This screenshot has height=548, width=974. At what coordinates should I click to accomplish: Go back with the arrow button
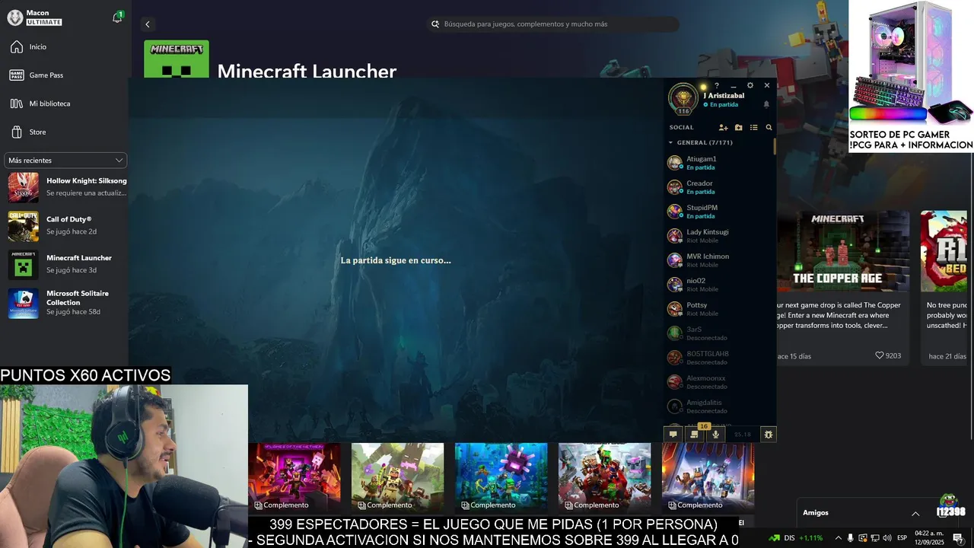point(148,24)
